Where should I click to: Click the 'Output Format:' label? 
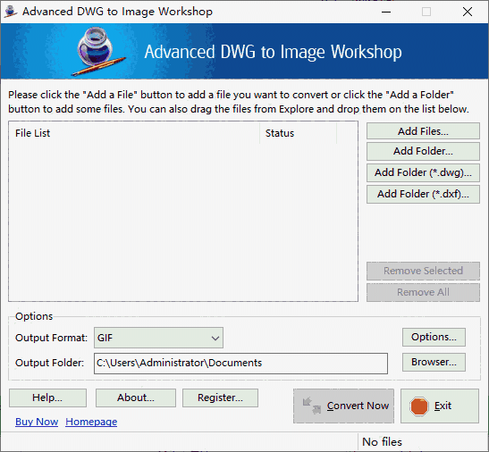coord(52,338)
